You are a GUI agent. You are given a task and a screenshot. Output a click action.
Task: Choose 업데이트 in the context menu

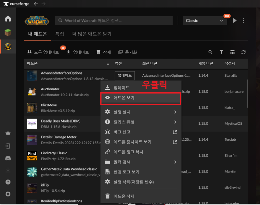click(x=141, y=87)
